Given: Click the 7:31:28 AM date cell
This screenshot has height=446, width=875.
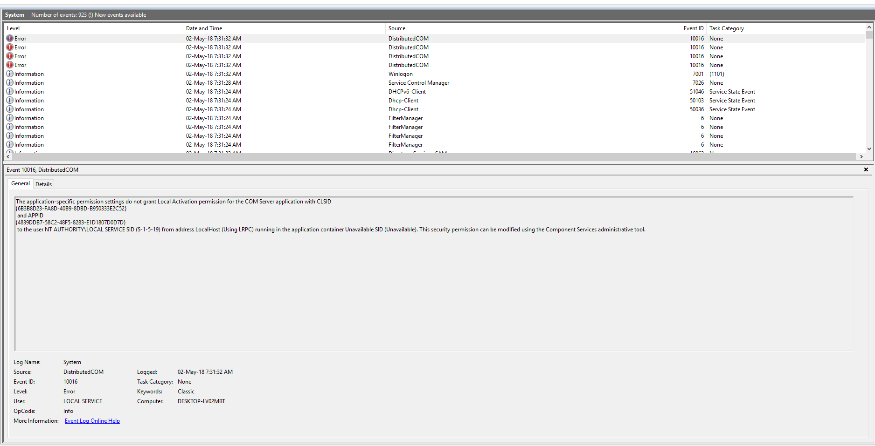Looking at the screenshot, I should (x=214, y=83).
